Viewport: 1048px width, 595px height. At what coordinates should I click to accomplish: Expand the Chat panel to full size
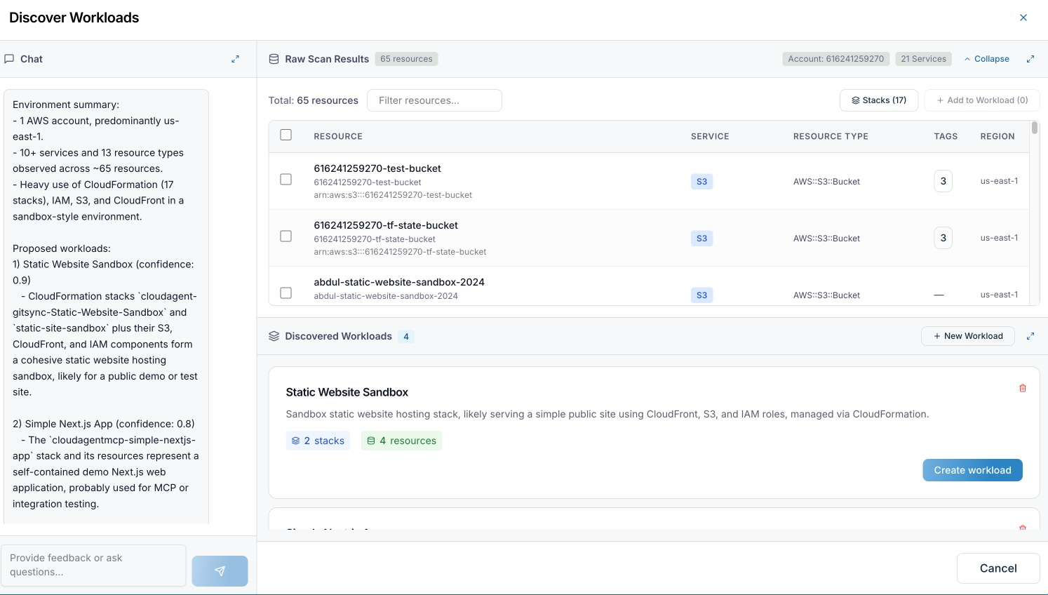236,59
